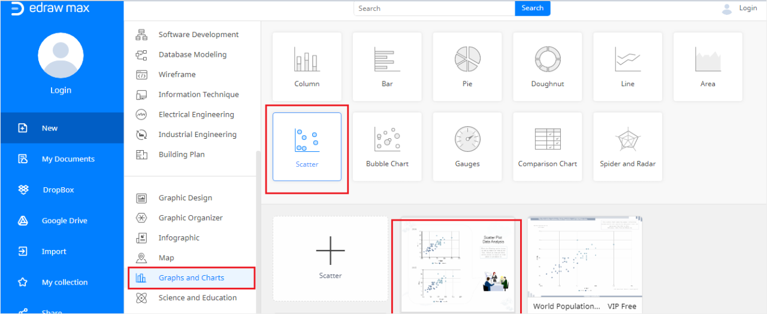This screenshot has width=767, height=314.
Task: Click the large profile avatar
Action: 61,56
